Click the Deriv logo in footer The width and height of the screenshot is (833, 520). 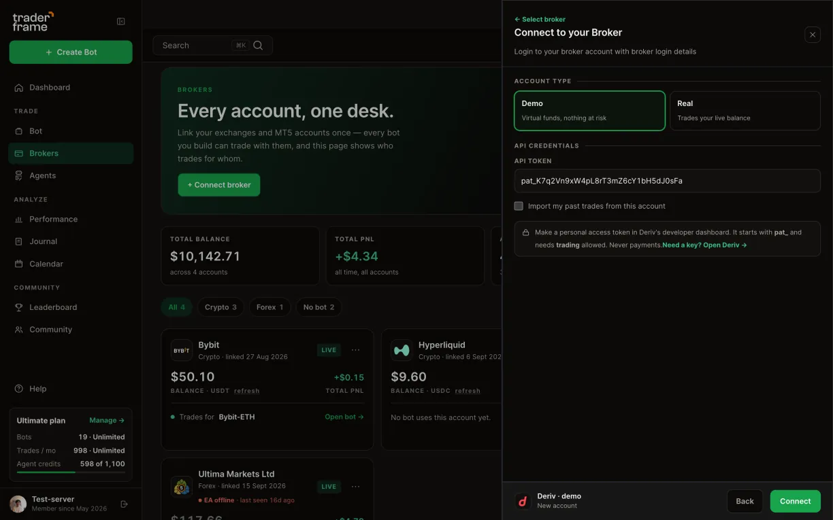click(x=523, y=502)
